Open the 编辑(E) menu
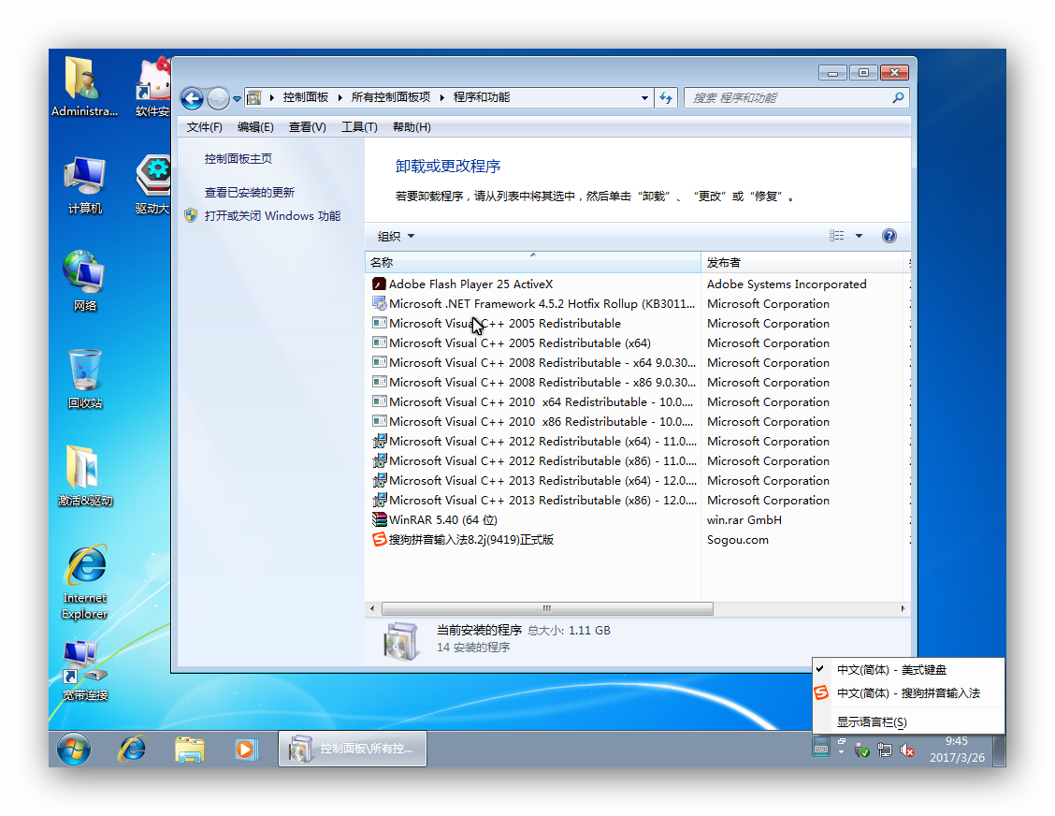 coord(255,127)
